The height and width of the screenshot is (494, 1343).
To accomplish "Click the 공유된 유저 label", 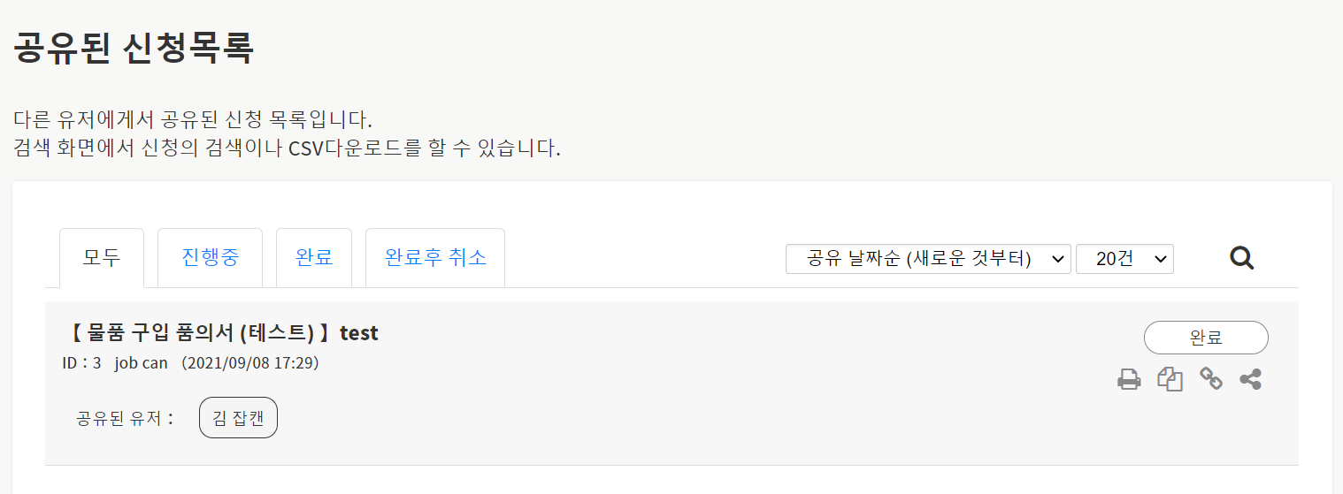I will click(126, 418).
